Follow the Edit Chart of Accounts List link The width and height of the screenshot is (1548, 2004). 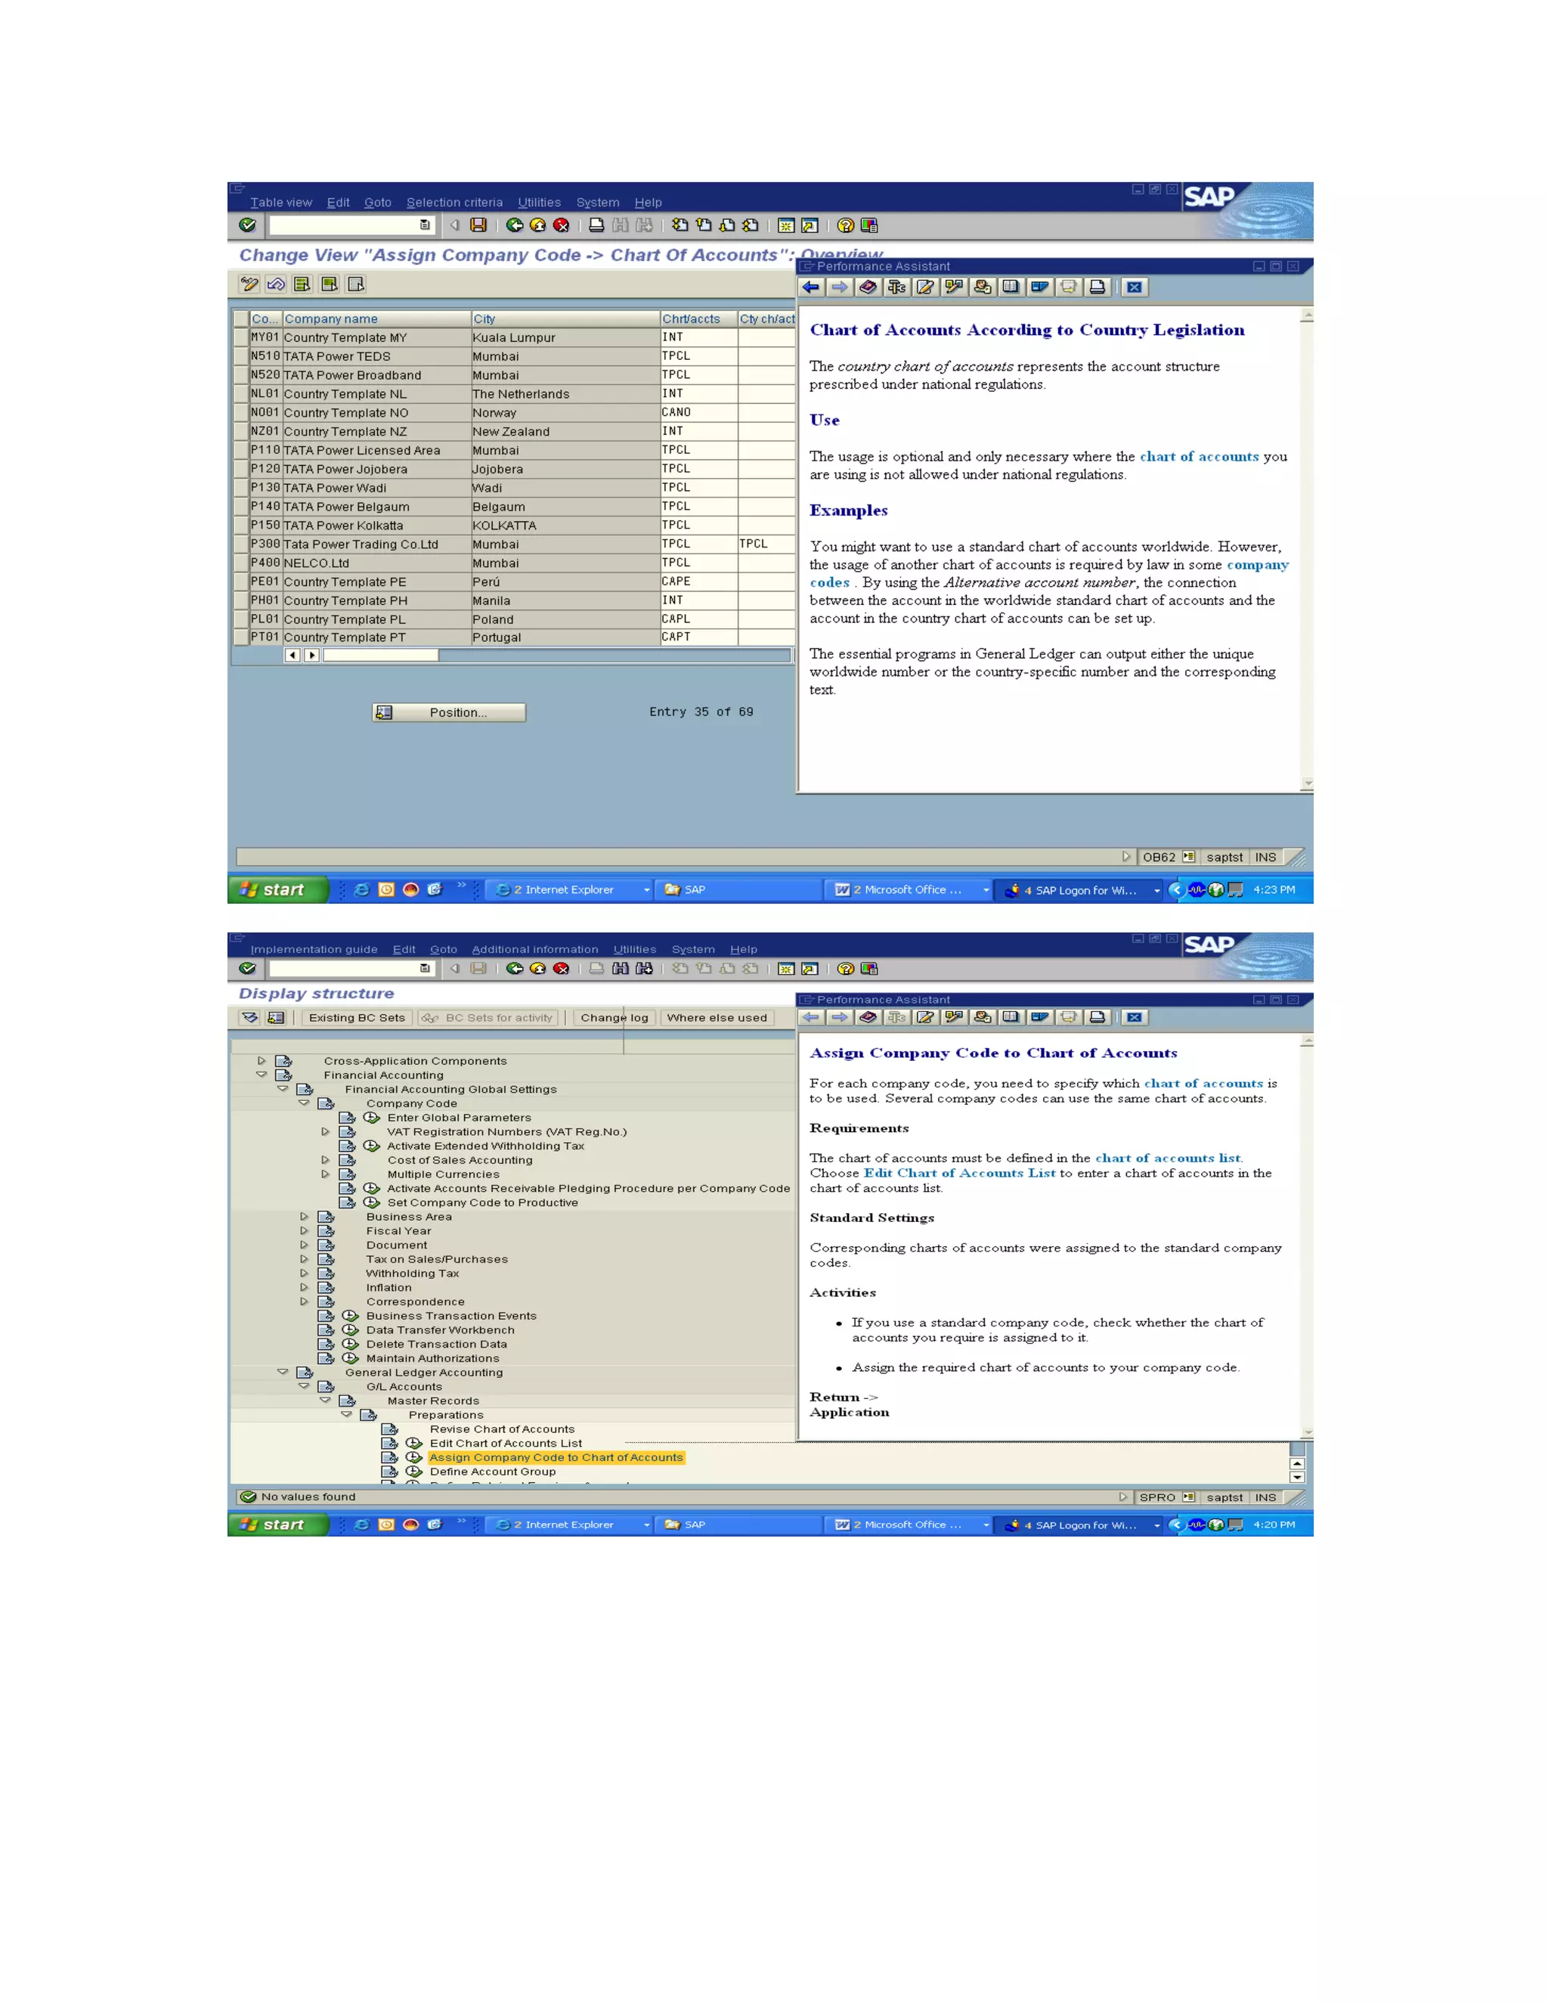(958, 1173)
